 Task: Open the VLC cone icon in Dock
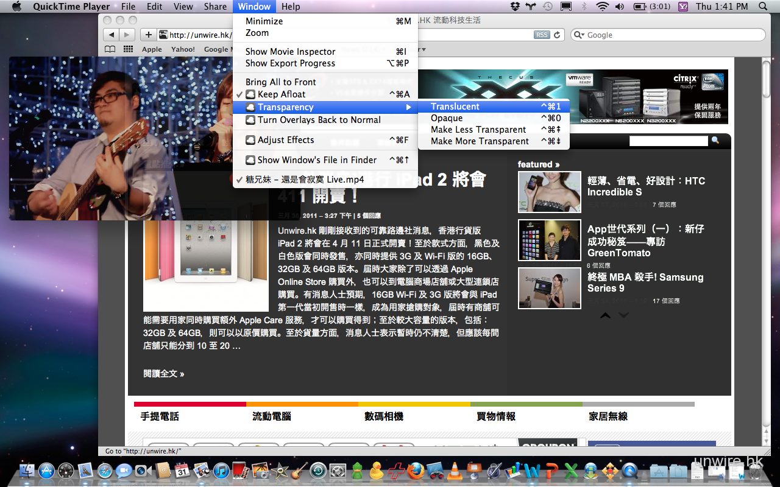pyautogui.click(x=454, y=471)
